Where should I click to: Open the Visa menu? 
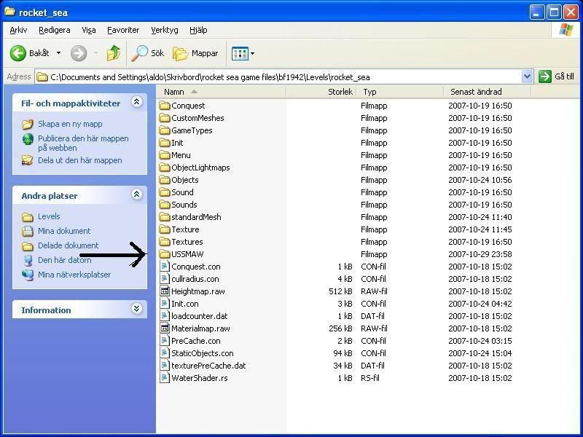88,30
